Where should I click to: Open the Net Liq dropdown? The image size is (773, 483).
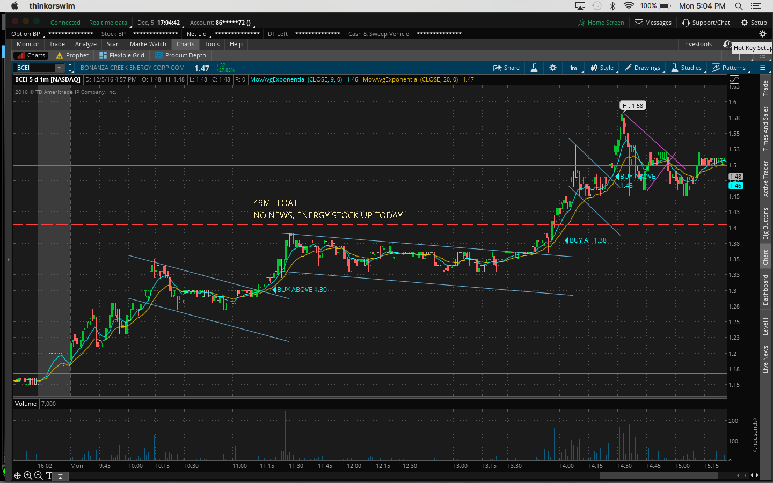pos(198,34)
